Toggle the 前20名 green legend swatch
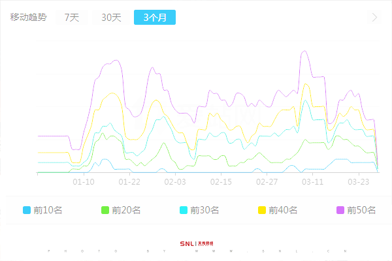Image resolution: width=392 pixels, height=261 pixels. coord(105,210)
